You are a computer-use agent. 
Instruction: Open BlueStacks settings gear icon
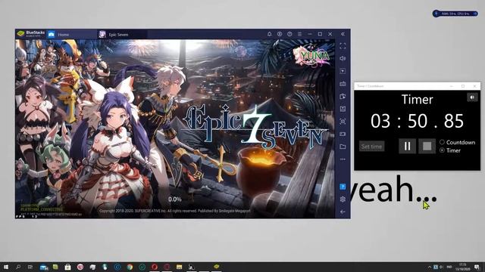click(x=343, y=199)
